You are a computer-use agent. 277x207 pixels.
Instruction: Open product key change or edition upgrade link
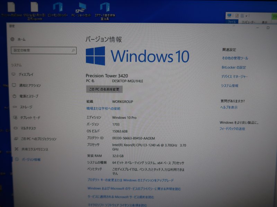[x=131, y=180]
